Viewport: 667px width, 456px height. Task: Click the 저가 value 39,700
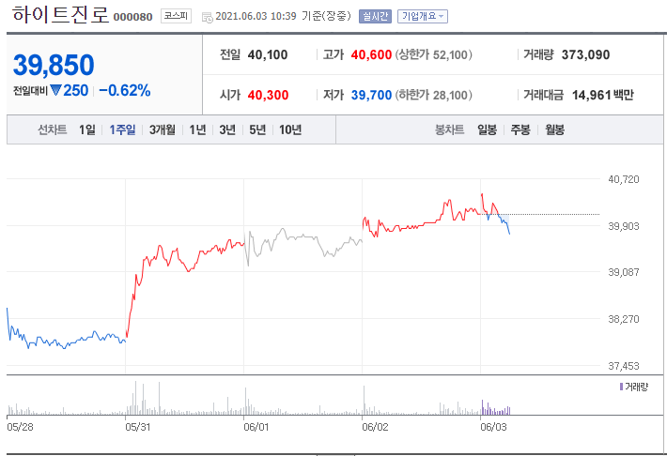371,95
